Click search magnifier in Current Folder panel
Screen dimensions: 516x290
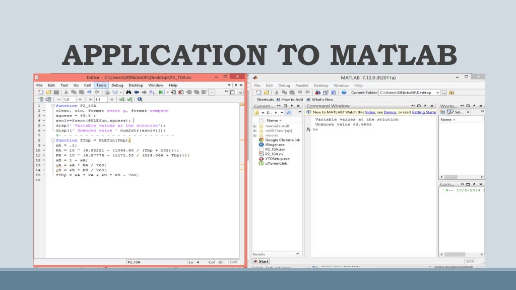(289, 112)
